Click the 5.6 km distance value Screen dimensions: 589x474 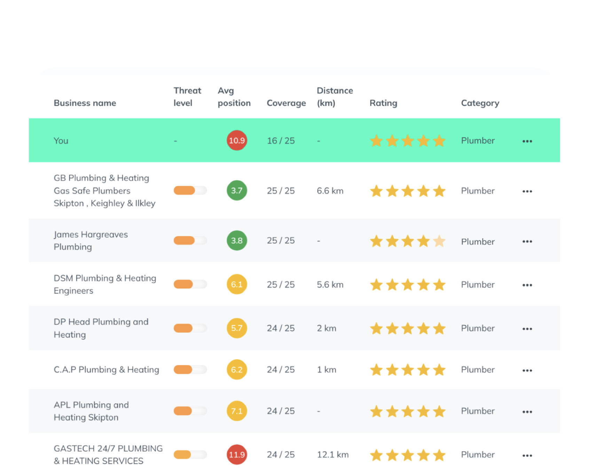(x=330, y=285)
